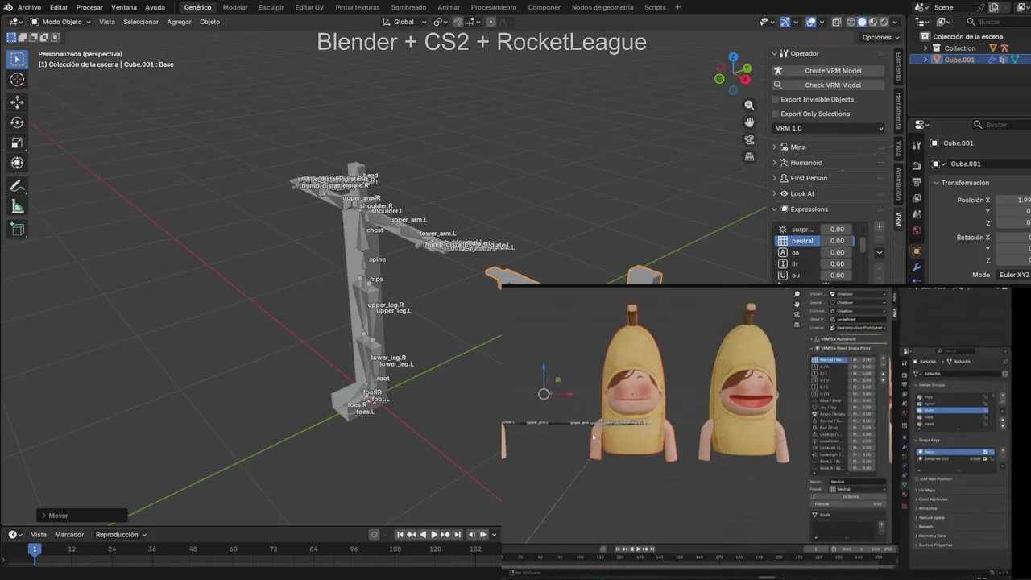The image size is (1031, 580).
Task: Open the Modifiers wrench properties tab
Action: coord(917,267)
